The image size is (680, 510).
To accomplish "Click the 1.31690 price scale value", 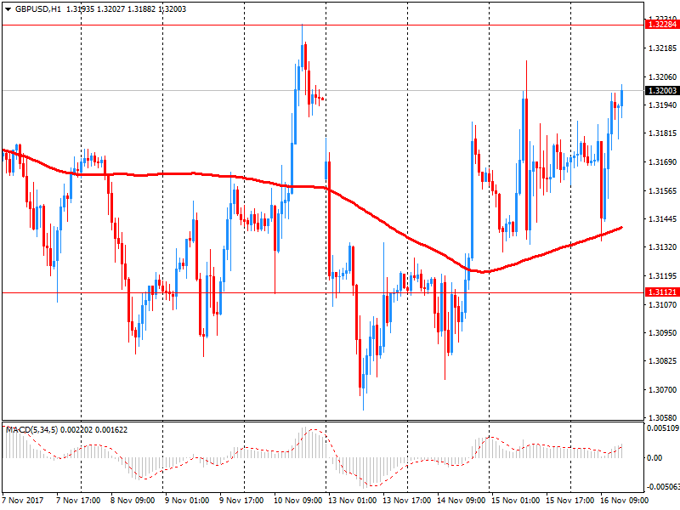I will coord(663,162).
